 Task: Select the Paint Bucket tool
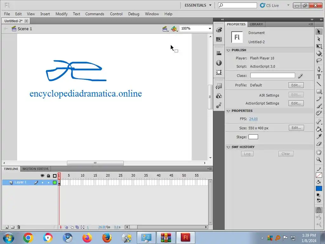pyautogui.click(x=319, y=129)
